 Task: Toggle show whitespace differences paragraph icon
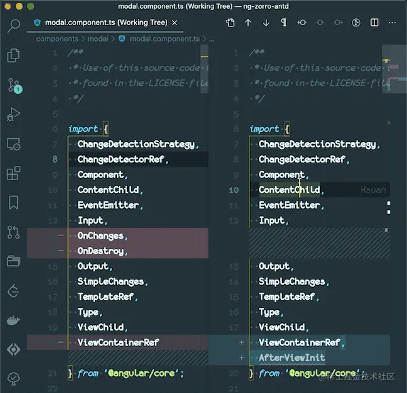tap(284, 22)
